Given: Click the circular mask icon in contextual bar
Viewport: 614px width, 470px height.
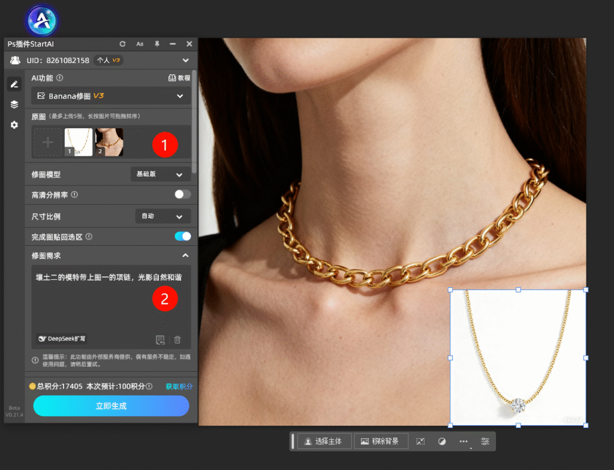Looking at the screenshot, I should click(442, 441).
